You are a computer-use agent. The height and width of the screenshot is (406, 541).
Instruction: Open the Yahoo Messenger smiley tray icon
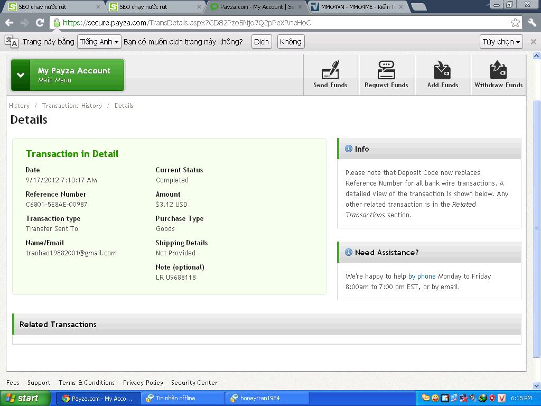coord(435,398)
